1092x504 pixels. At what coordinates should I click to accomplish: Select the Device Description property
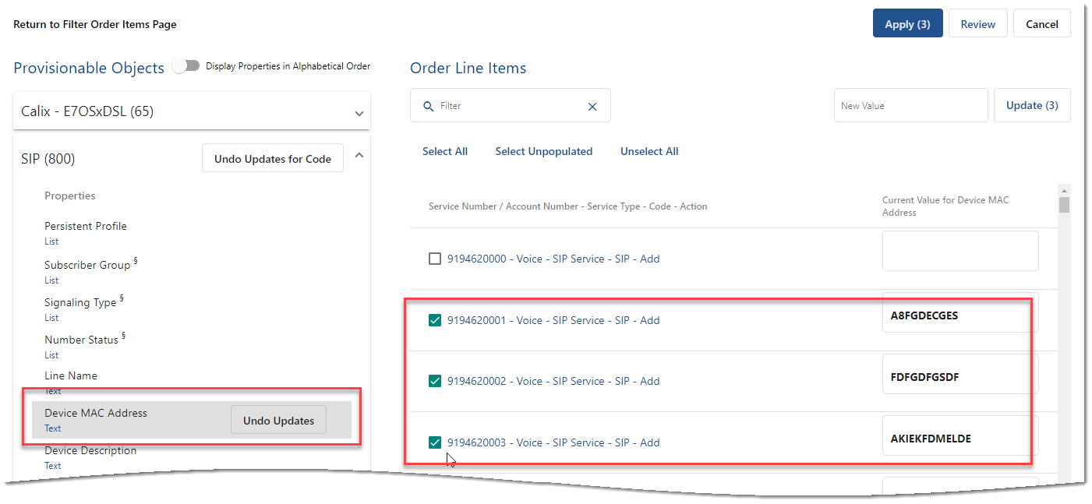pos(90,450)
